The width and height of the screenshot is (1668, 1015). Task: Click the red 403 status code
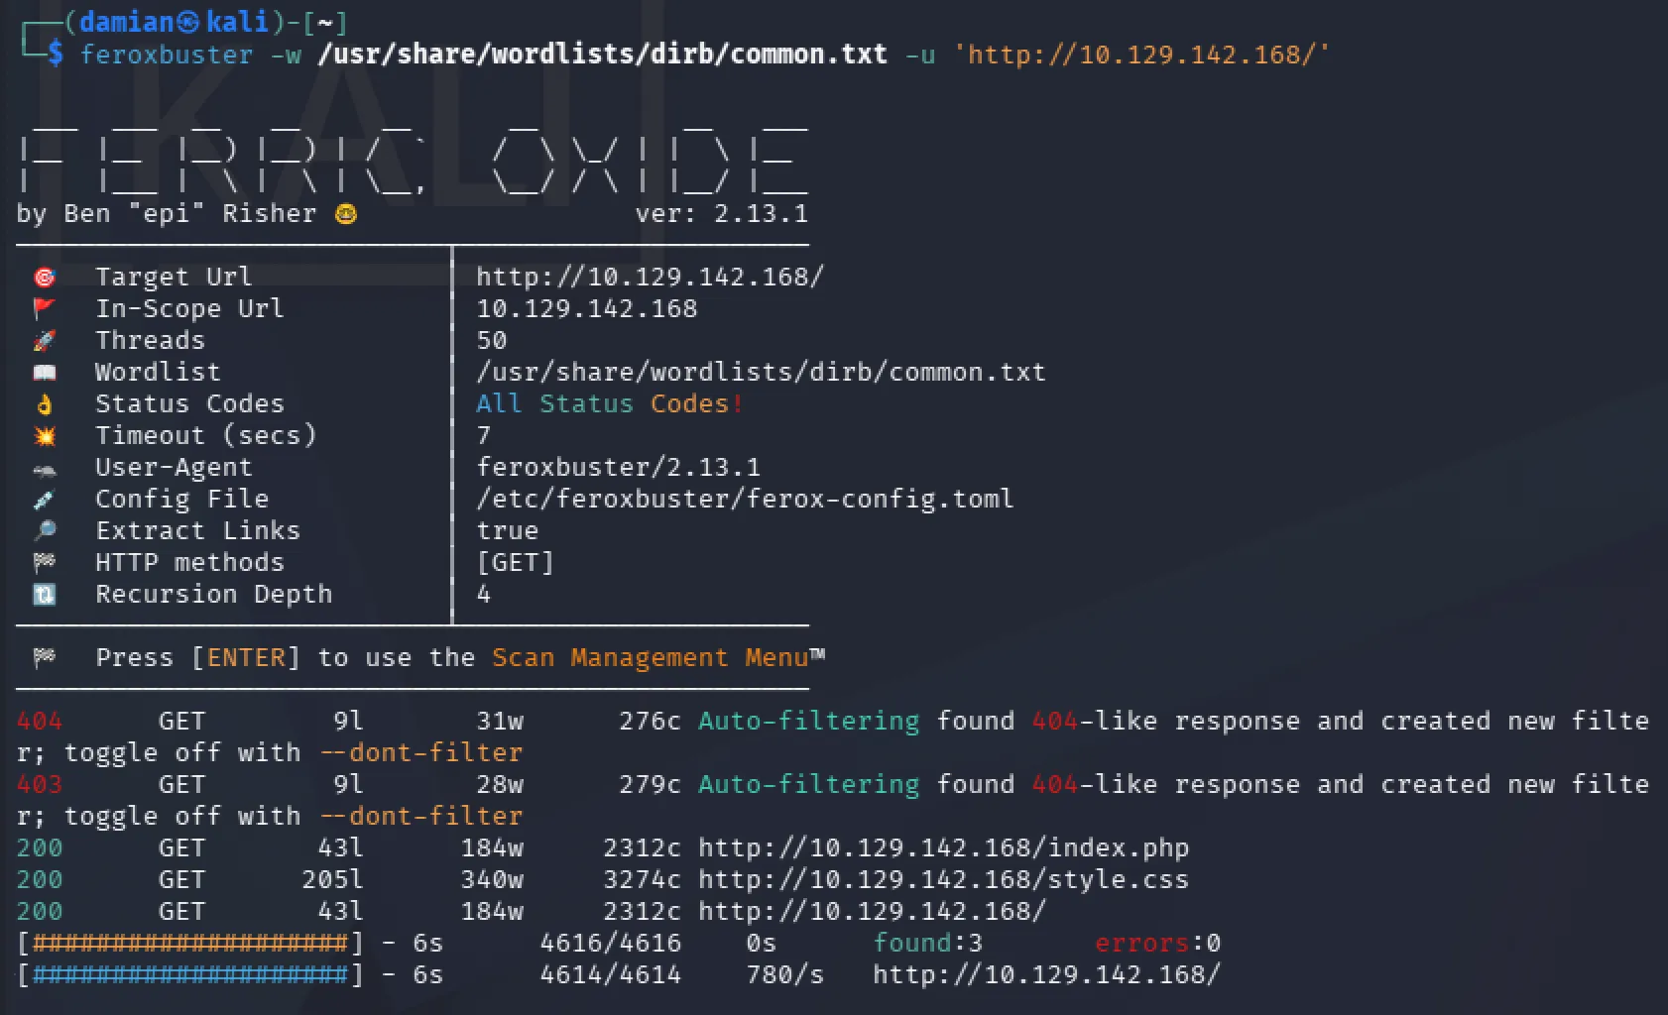[x=40, y=784]
